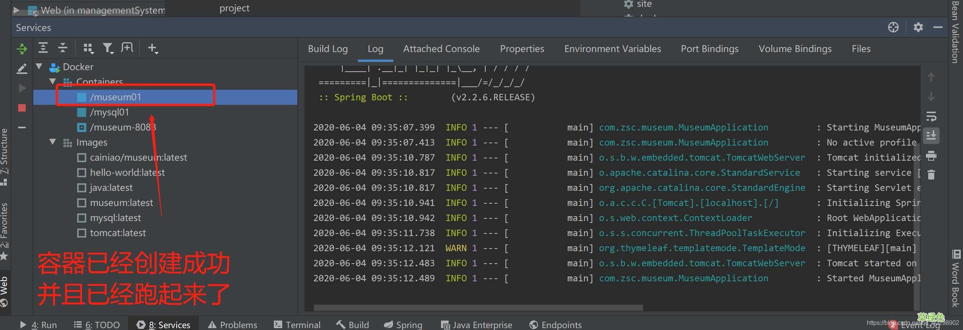Click the Print log icon
Viewport: 963px width, 330px height.
tap(931, 155)
